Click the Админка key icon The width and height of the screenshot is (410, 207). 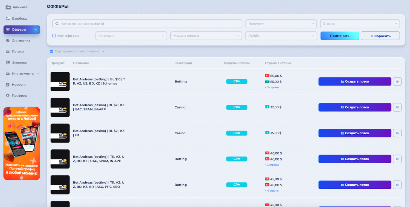8,7
